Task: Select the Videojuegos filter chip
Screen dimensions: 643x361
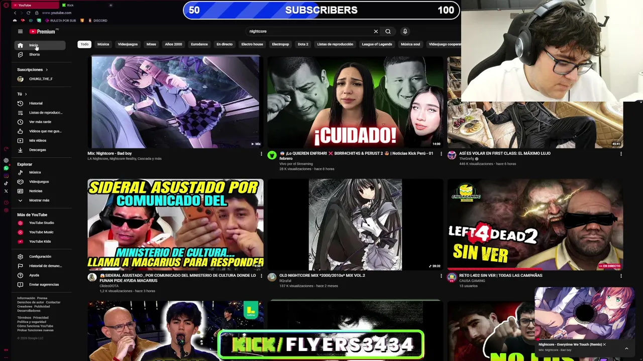Action: click(128, 44)
